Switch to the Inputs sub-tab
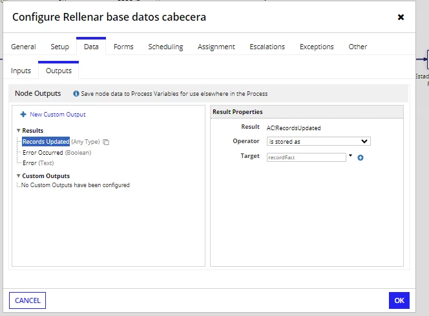The width and height of the screenshot is (429, 316). coord(21,71)
